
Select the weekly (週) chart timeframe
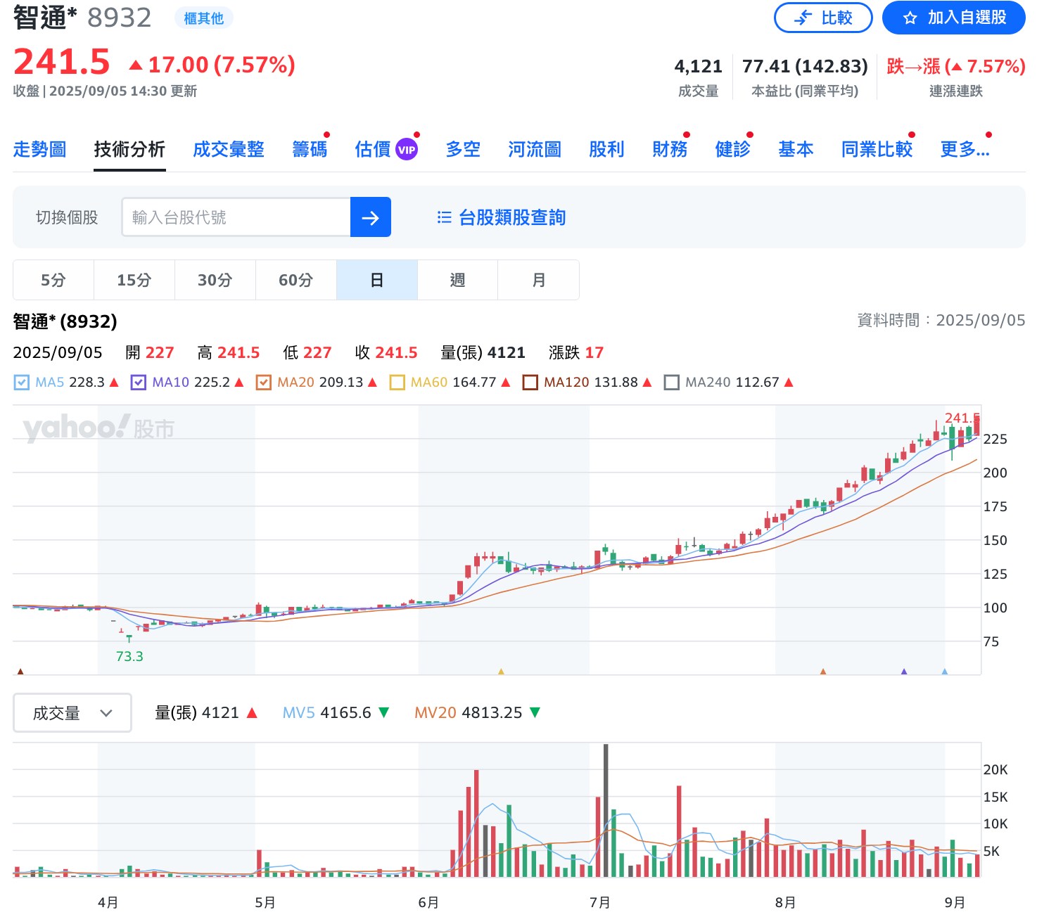[x=457, y=279]
